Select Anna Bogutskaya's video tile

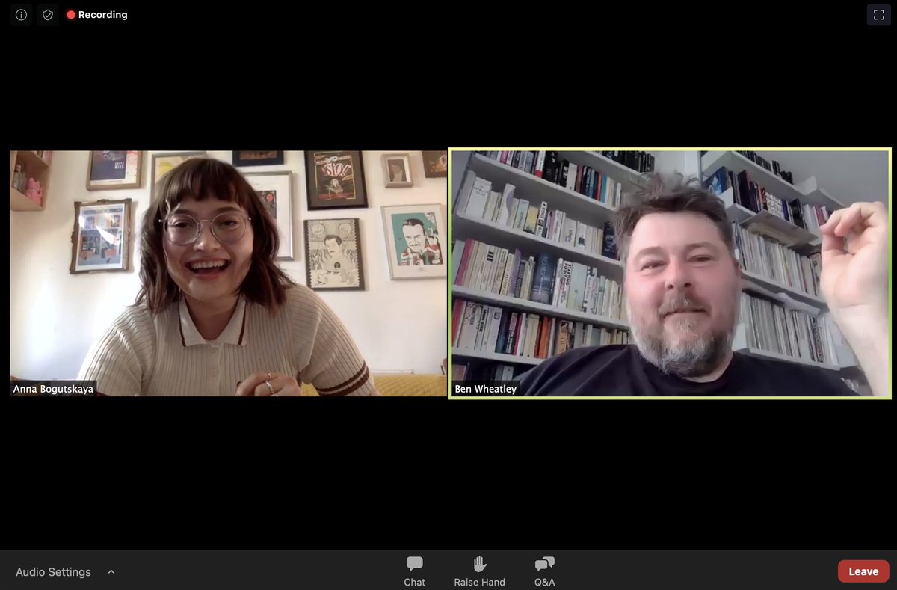click(226, 273)
